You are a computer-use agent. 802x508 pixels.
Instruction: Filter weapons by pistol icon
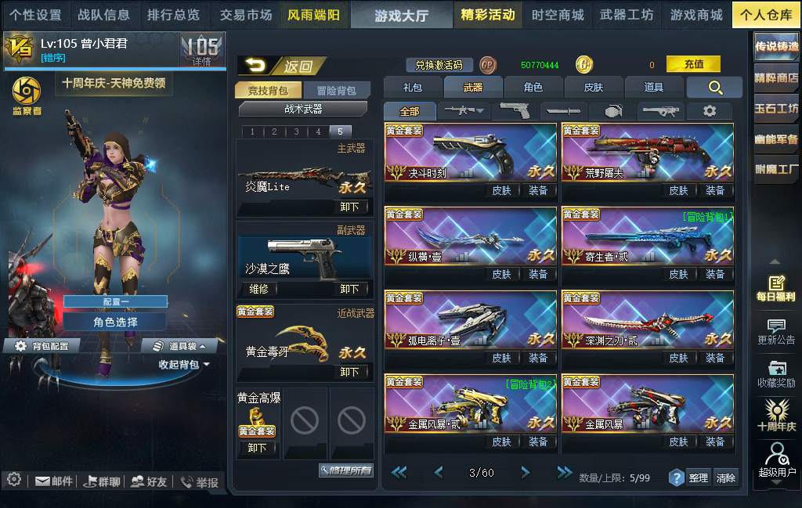pyautogui.click(x=514, y=110)
